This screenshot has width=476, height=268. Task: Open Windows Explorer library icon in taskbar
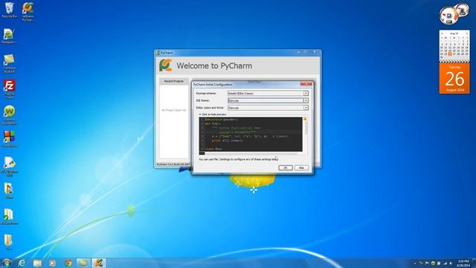[37, 263]
